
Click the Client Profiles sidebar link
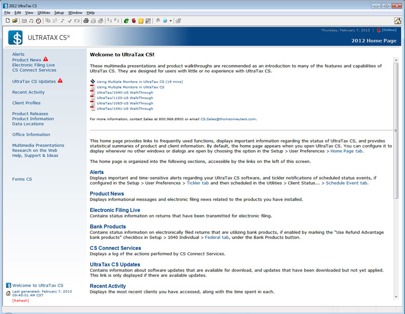click(26, 103)
